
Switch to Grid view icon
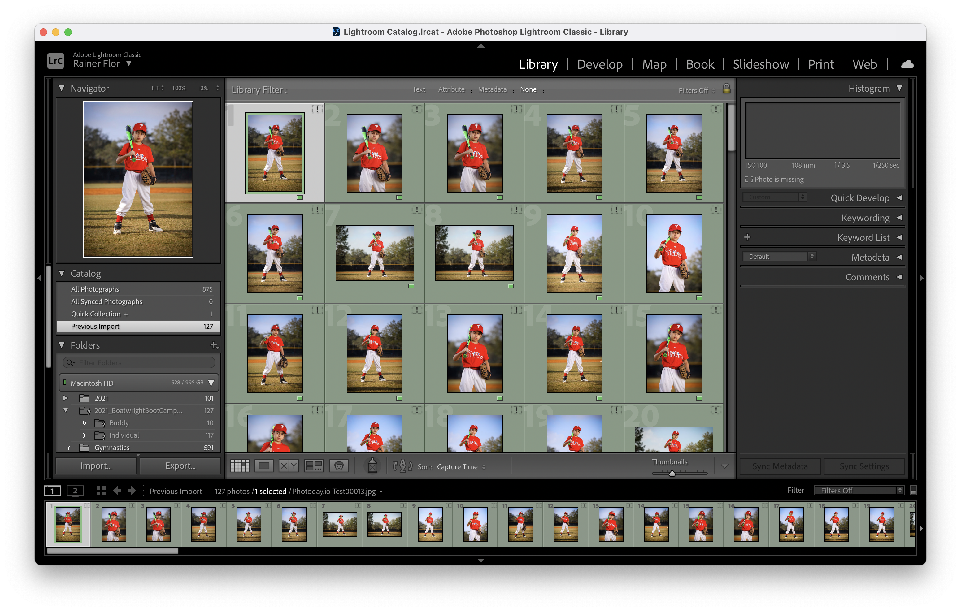click(240, 466)
